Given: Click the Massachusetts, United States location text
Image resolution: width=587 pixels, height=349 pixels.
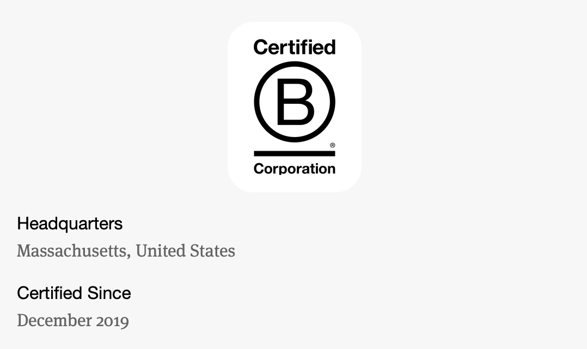Looking at the screenshot, I should coord(126,251).
